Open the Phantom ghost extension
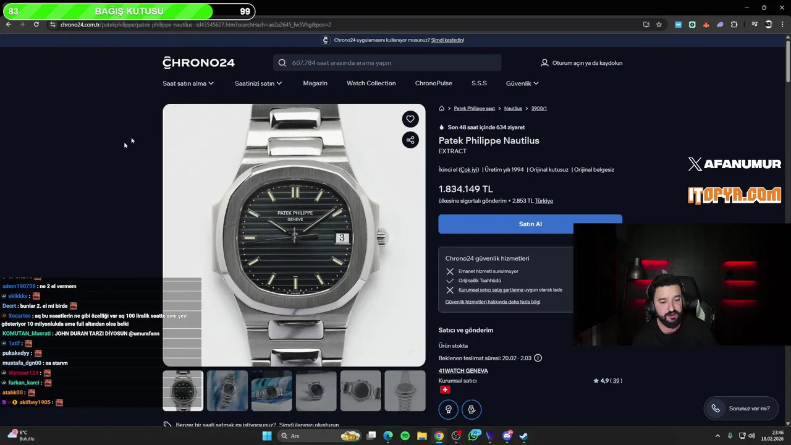 [720, 25]
